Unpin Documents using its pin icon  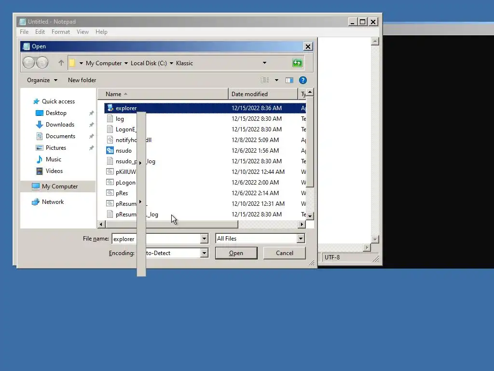(x=91, y=136)
